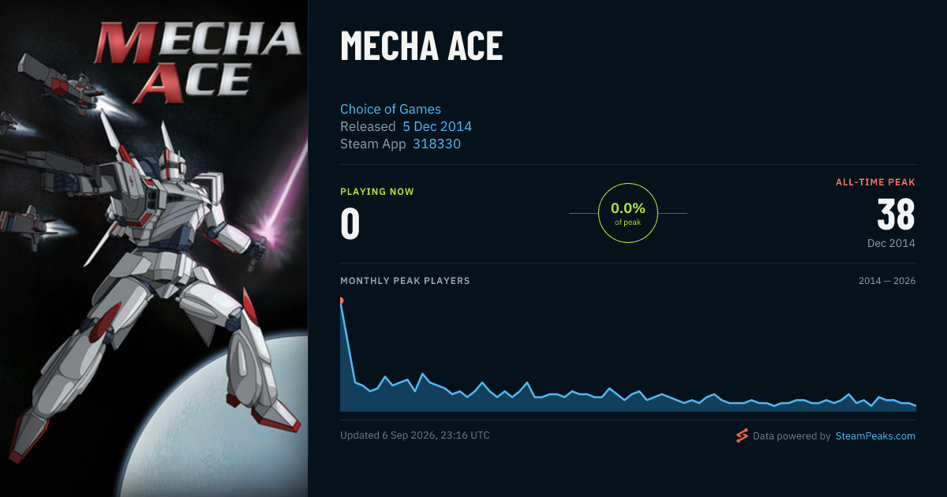Click the all-time peak value 38
Screen dimensions: 947x497
click(x=896, y=215)
